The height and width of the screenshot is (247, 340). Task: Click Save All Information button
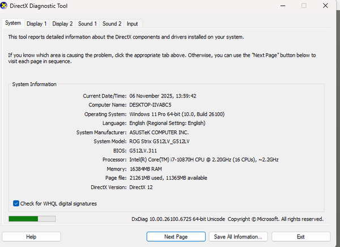click(x=239, y=236)
